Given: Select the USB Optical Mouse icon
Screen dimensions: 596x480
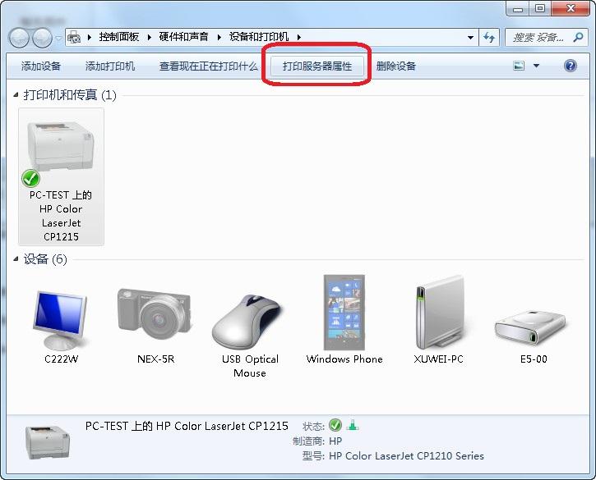Looking at the screenshot, I should point(249,322).
